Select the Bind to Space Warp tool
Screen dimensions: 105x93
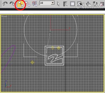pos(35,4)
